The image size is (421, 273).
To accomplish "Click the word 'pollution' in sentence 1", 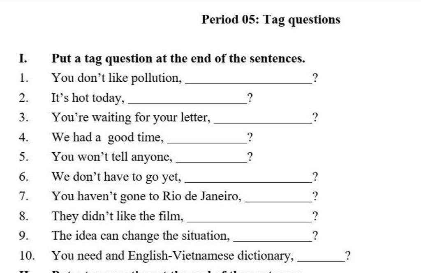I will click(x=157, y=78).
